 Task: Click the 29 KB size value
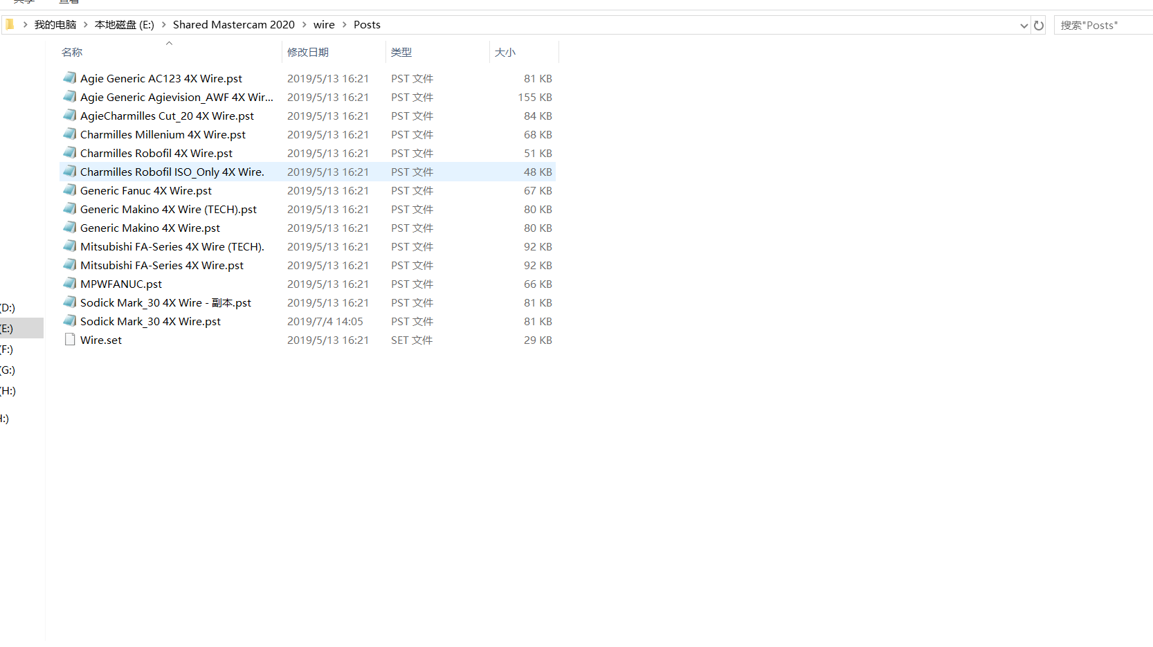pyautogui.click(x=538, y=340)
